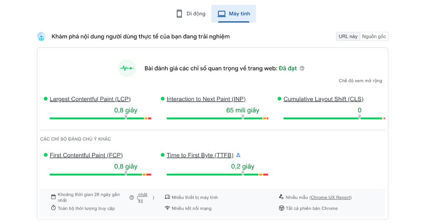Open Largest Contentful Paint (LCP) link

pyautogui.click(x=90, y=99)
